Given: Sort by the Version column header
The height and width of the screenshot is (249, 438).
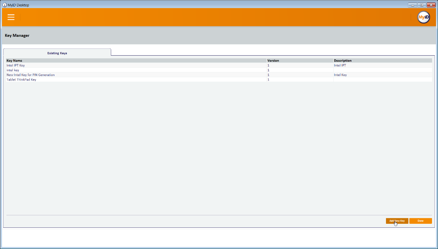Looking at the screenshot, I should (x=300, y=60).
